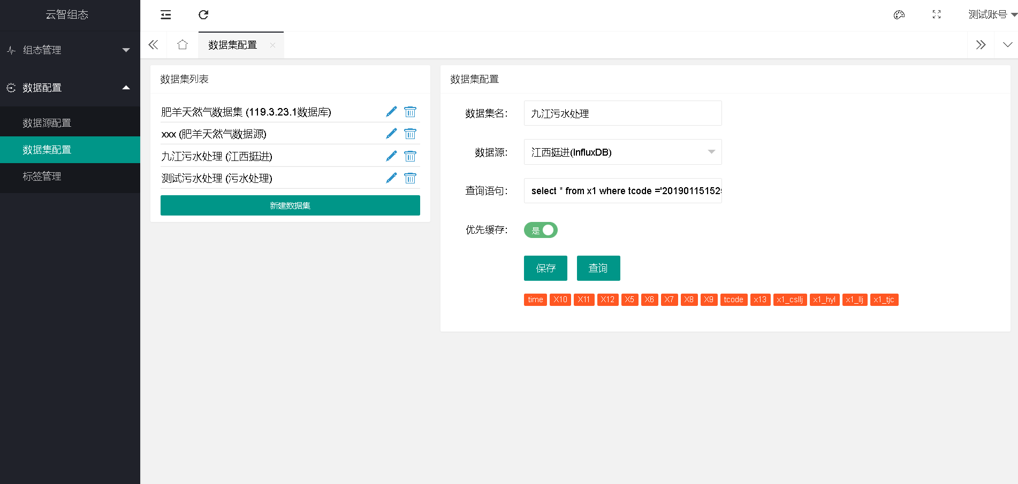Click the tcode field tag

click(x=734, y=299)
